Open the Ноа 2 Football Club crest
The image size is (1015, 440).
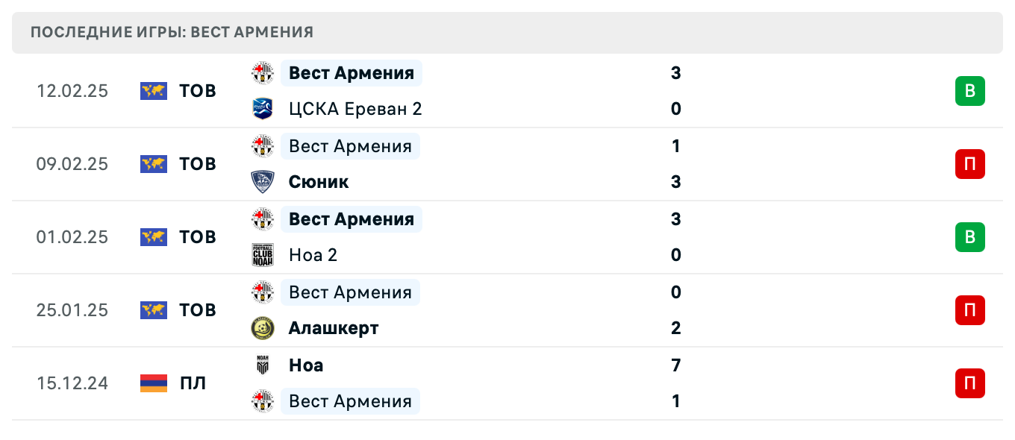click(x=264, y=254)
